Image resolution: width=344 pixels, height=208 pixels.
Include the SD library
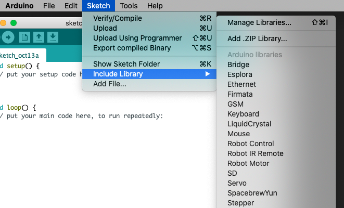[x=276, y=173]
